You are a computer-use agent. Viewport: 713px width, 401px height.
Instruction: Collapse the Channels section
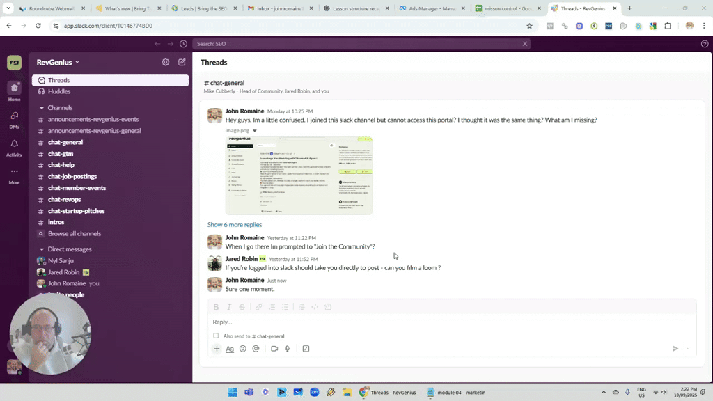[x=42, y=108]
